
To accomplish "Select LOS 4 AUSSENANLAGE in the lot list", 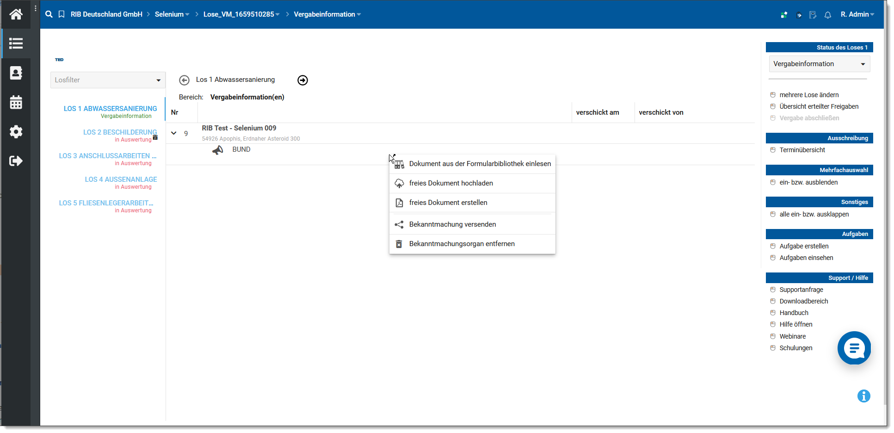I will coord(121,179).
